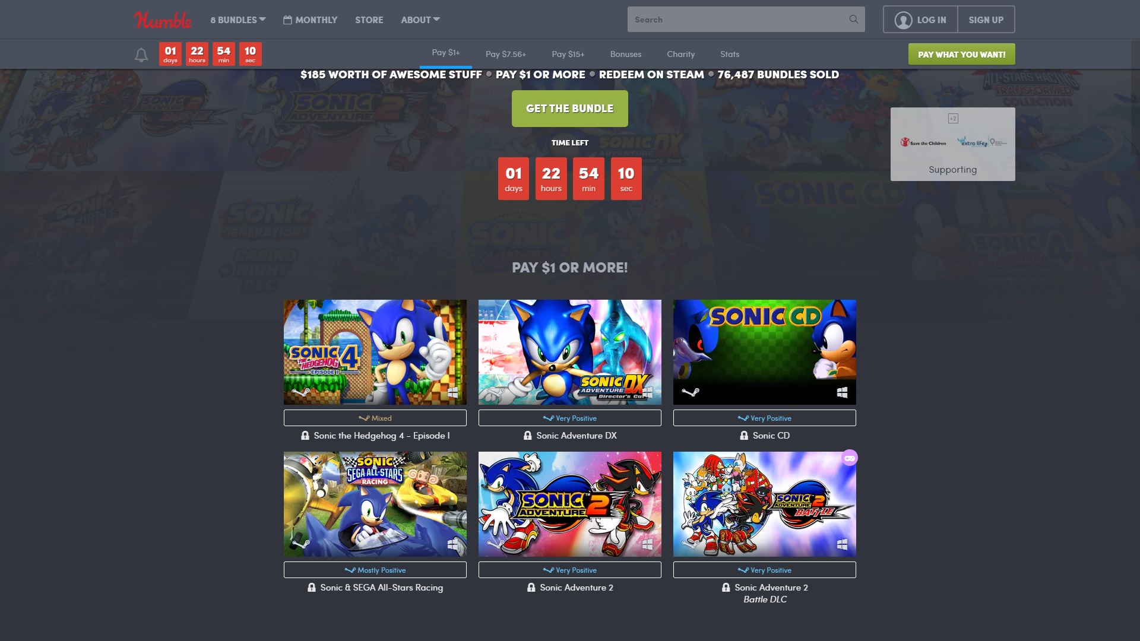Click lock icon beside Sonic the Hedgehog 4
Screen dimensions: 1140x641
click(x=305, y=436)
